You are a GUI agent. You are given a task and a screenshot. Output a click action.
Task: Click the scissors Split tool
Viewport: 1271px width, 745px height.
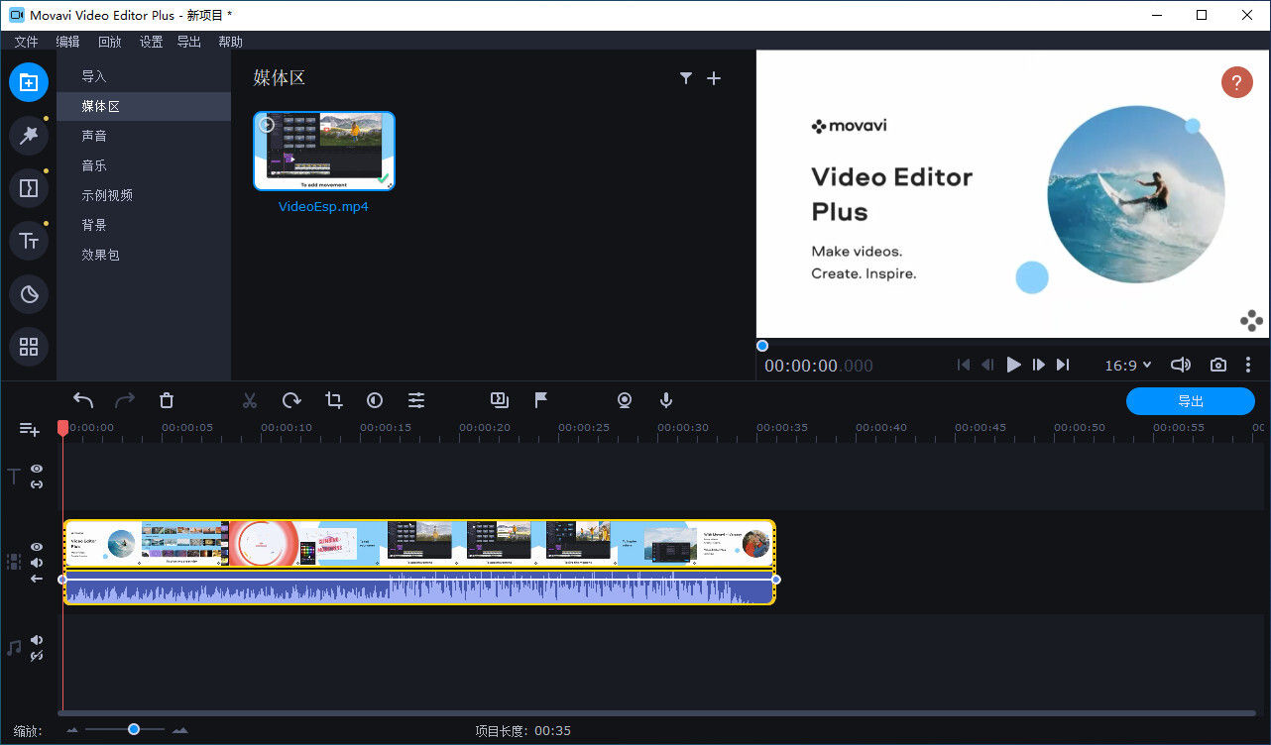pyautogui.click(x=250, y=400)
